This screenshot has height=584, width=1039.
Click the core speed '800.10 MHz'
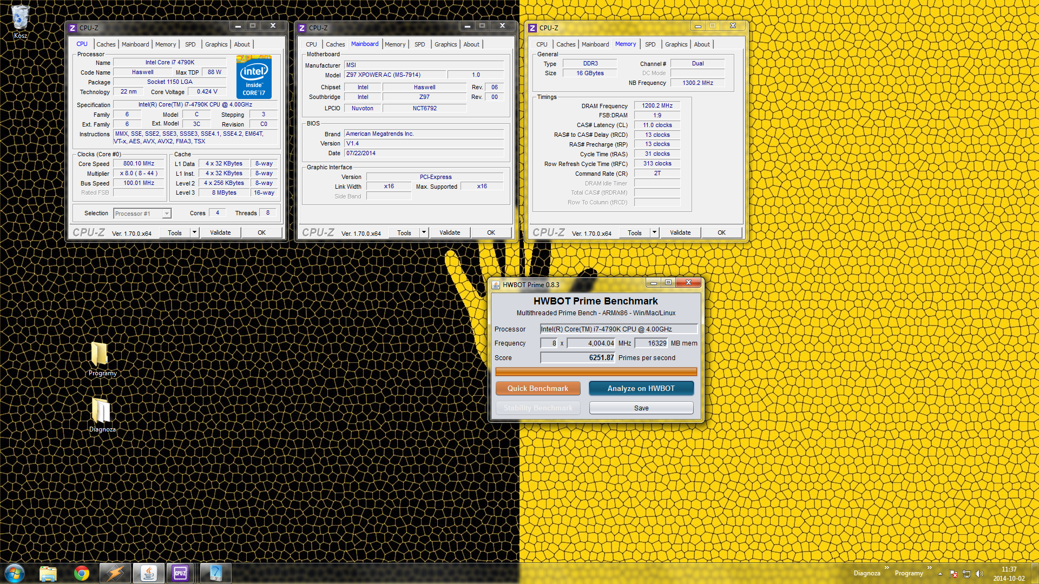click(139, 163)
